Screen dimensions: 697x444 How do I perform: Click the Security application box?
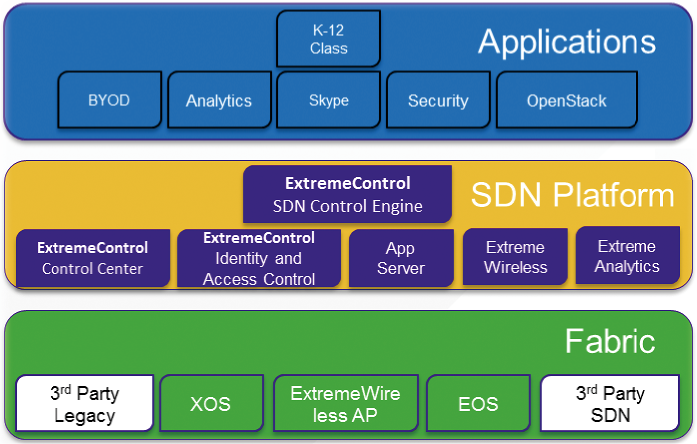(x=438, y=100)
